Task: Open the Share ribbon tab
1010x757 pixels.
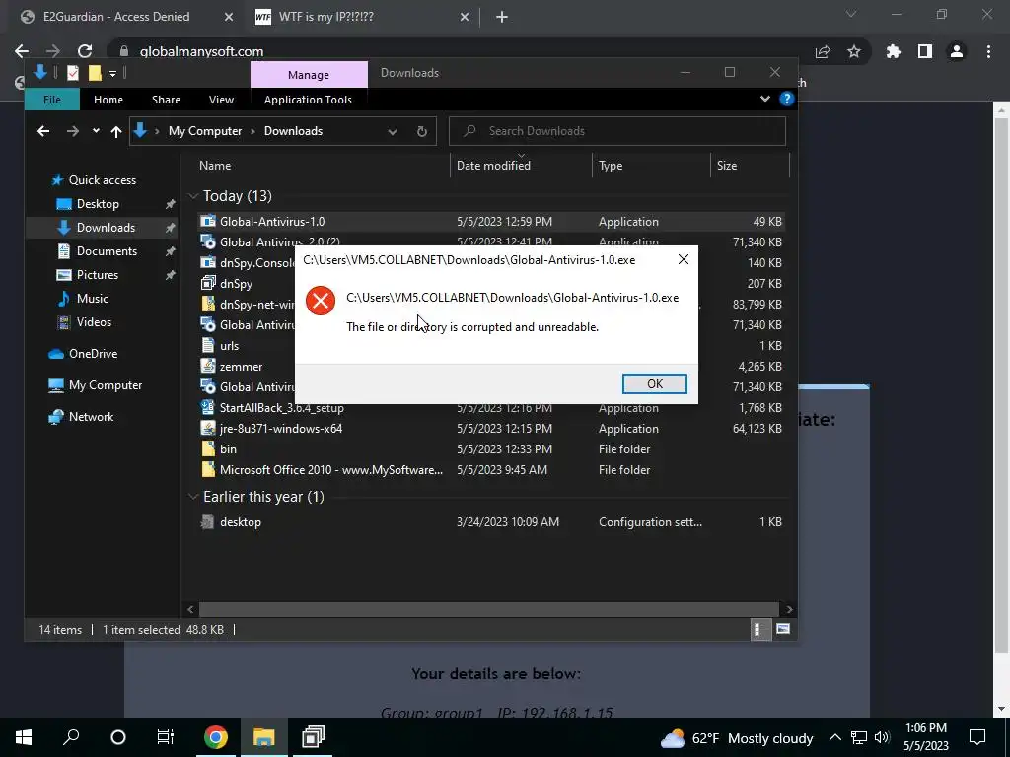Action: [x=166, y=100]
